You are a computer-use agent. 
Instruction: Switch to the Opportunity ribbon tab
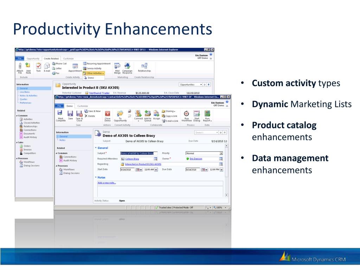coord(33,59)
